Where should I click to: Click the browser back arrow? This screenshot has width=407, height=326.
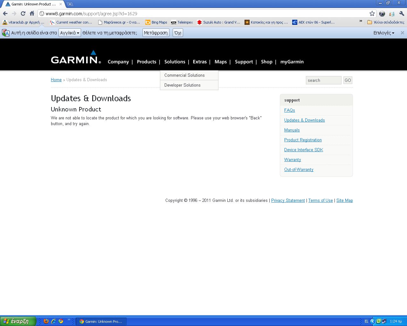5,13
